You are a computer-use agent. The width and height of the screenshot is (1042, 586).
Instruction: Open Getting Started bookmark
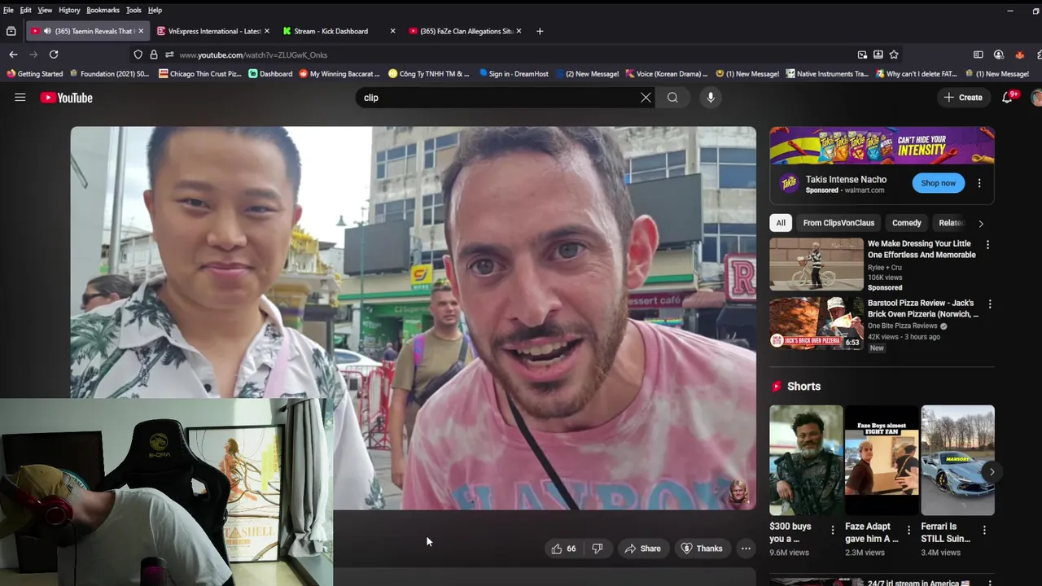(34, 74)
